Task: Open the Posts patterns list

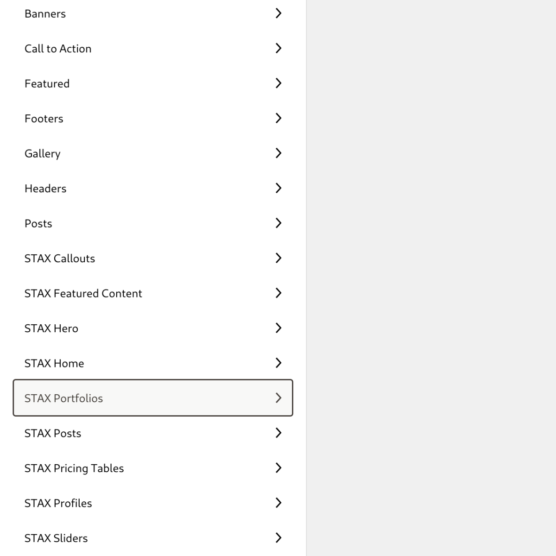Action: point(153,223)
